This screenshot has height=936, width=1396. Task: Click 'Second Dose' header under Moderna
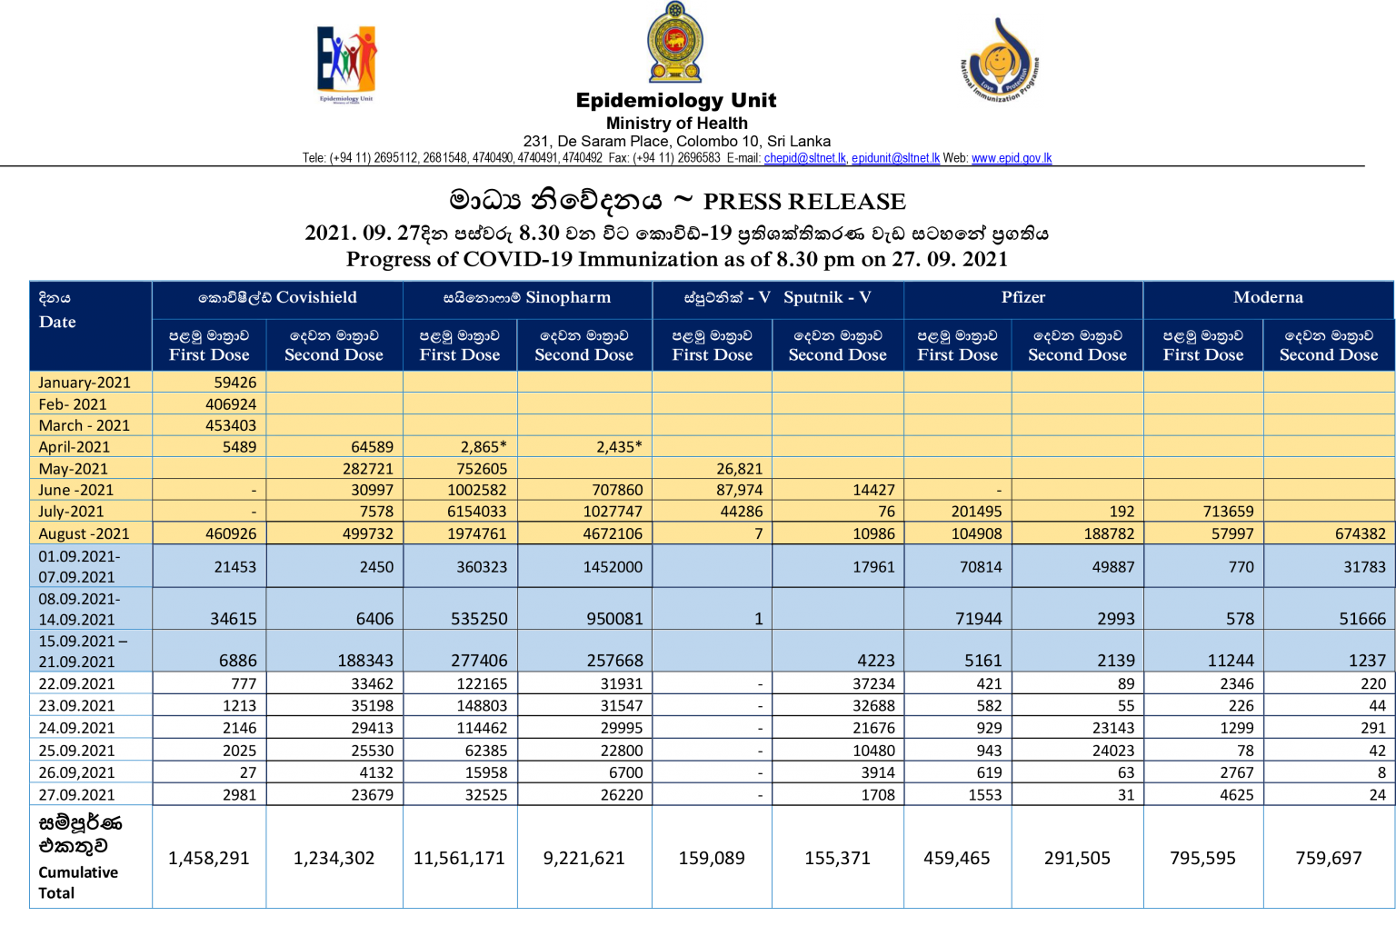pos(1329,345)
